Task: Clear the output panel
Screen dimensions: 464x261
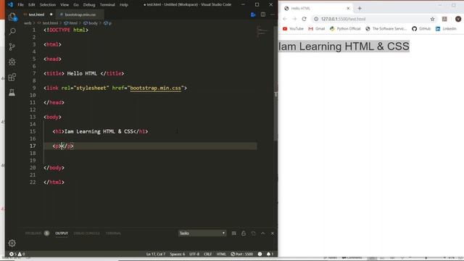Action: (233, 233)
